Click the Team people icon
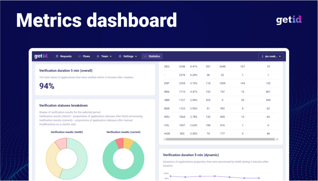 (x=98, y=56)
